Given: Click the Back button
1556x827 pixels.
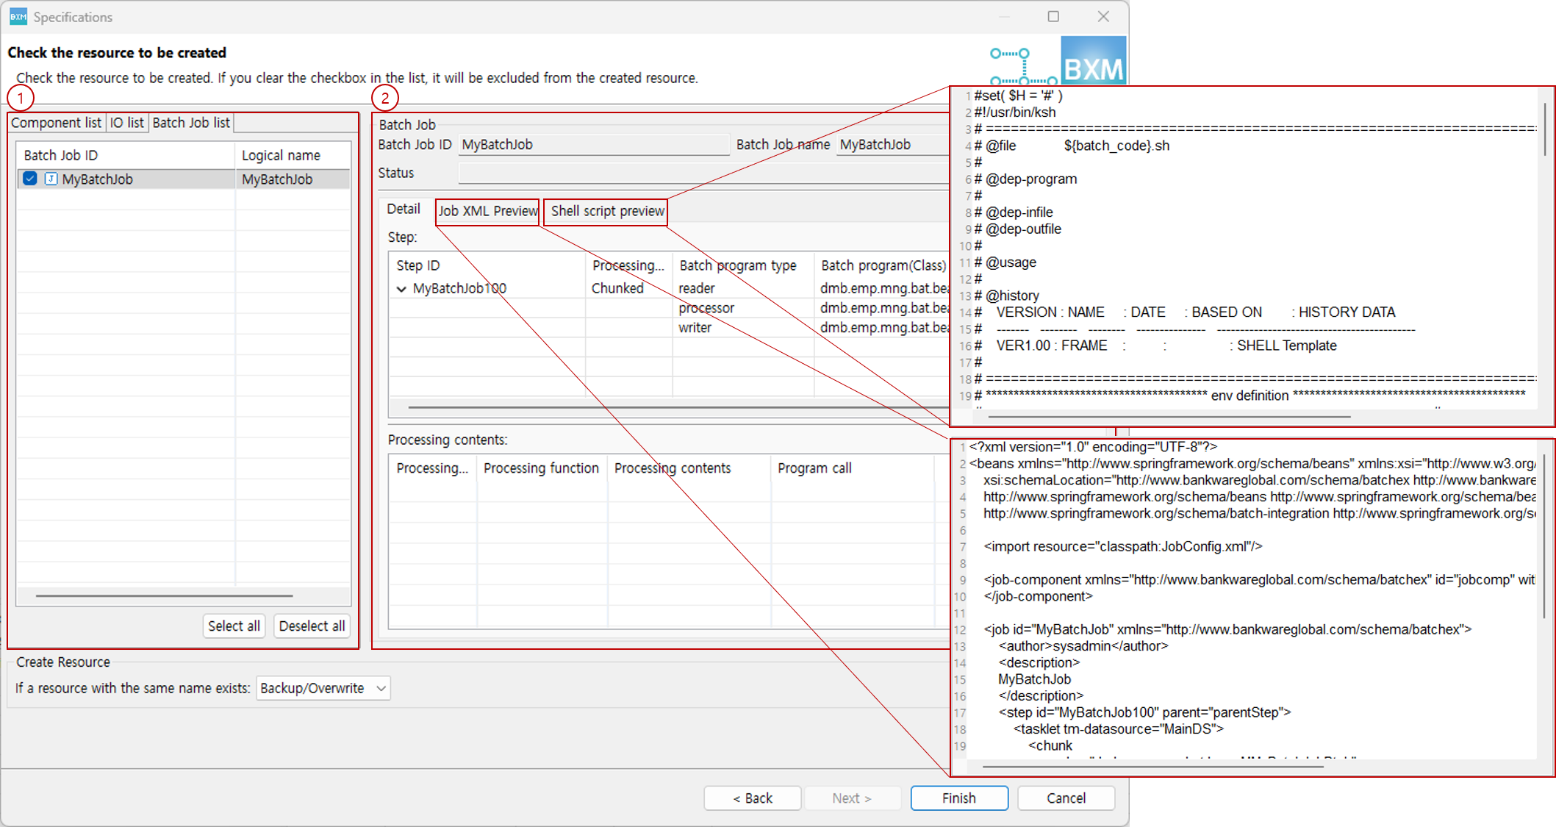Looking at the screenshot, I should (752, 798).
